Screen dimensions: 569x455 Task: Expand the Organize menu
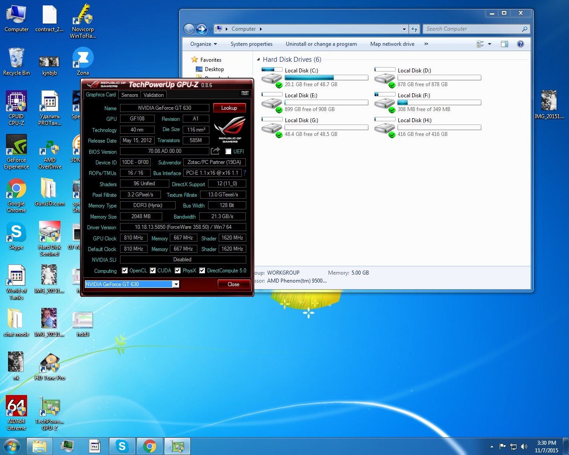203,44
